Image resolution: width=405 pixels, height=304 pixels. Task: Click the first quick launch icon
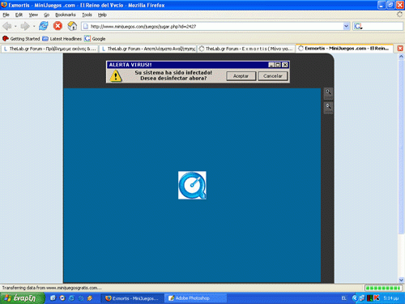[x=53, y=298]
